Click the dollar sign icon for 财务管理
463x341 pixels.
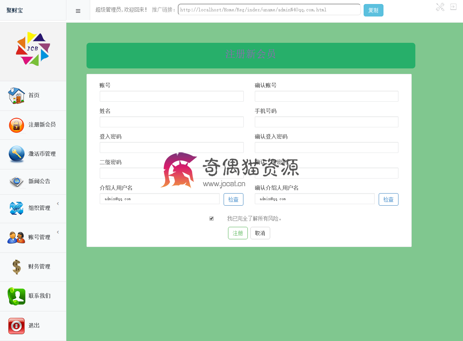(x=16, y=267)
